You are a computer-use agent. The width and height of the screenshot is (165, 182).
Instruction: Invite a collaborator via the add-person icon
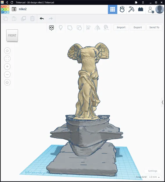[x=151, y=10]
